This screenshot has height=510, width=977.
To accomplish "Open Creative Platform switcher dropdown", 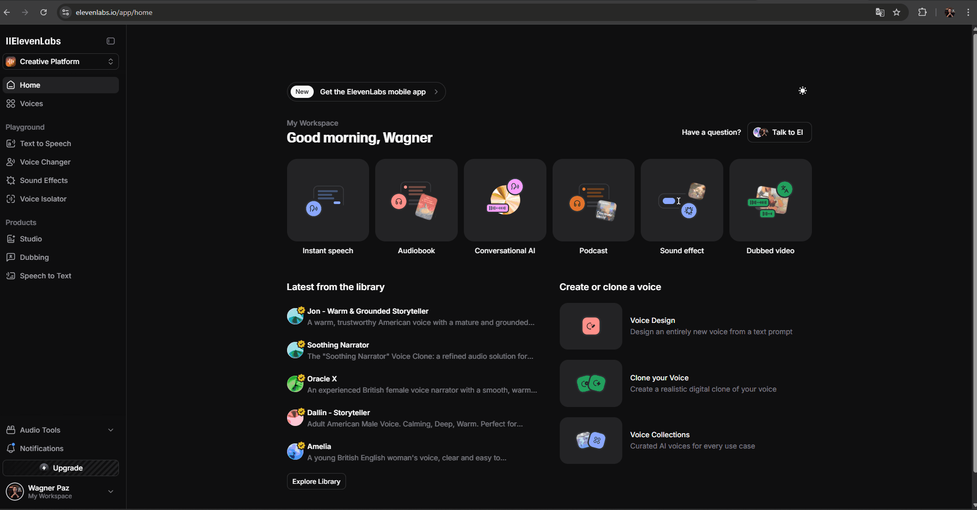I will (x=60, y=62).
